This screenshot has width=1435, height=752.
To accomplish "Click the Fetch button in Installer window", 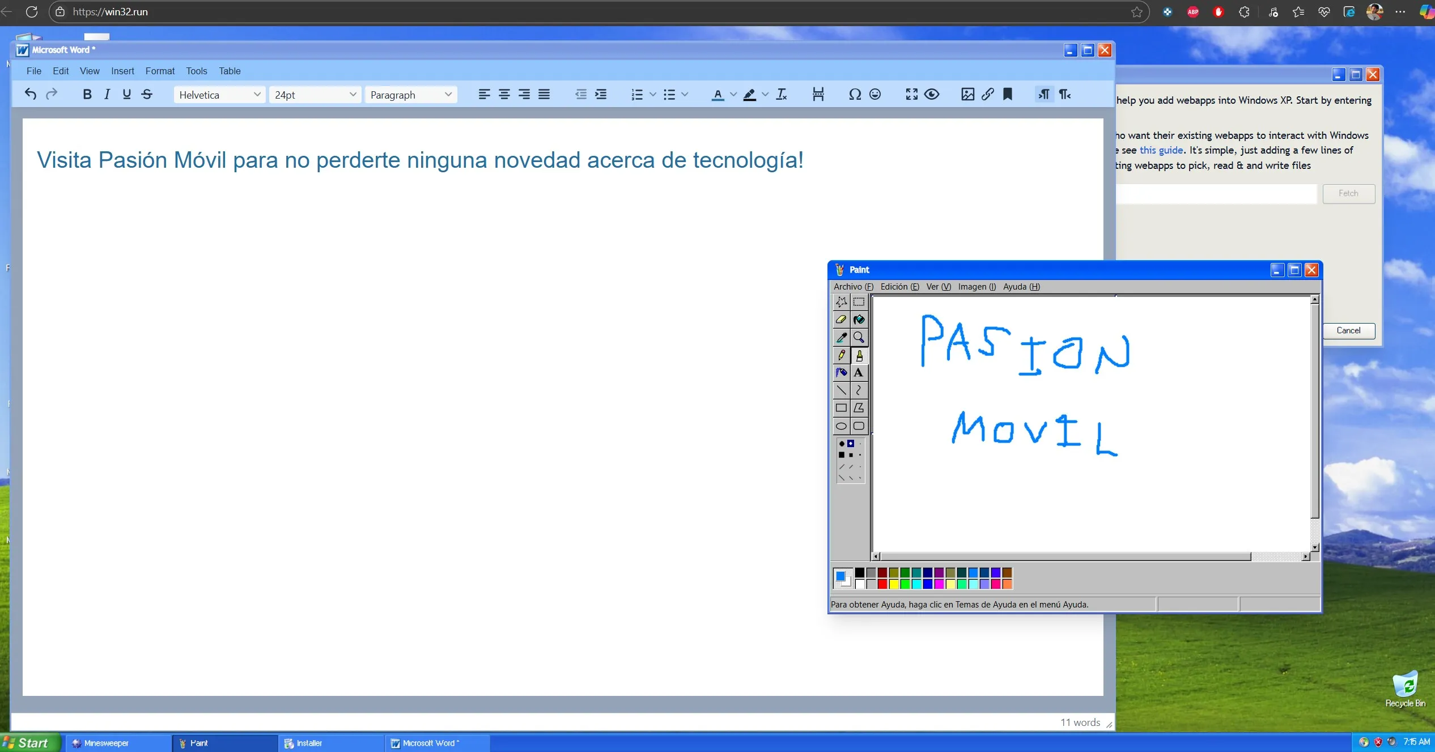I will (x=1348, y=193).
